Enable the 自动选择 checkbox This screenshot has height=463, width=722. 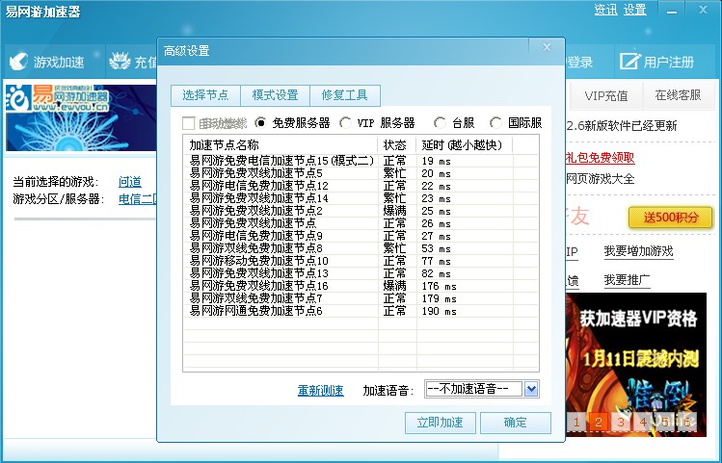(x=189, y=123)
